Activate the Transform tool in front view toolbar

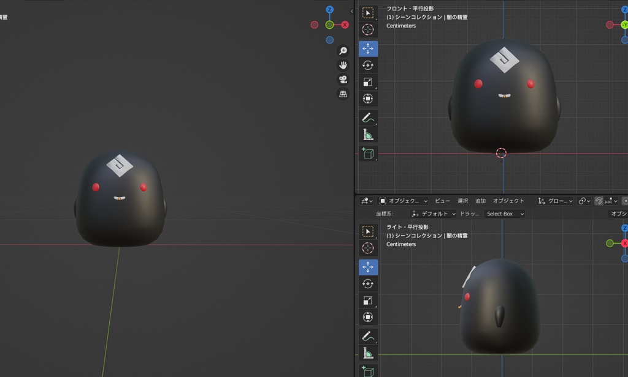point(368,99)
